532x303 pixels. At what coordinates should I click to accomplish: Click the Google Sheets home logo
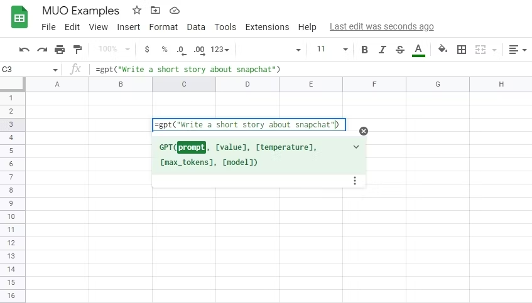pos(19,18)
